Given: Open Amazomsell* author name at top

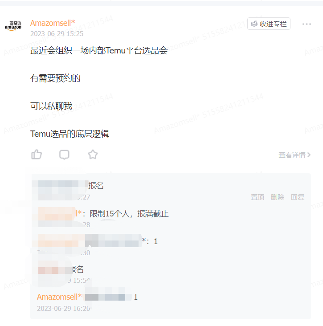Looking at the screenshot, I should tap(53, 23).
